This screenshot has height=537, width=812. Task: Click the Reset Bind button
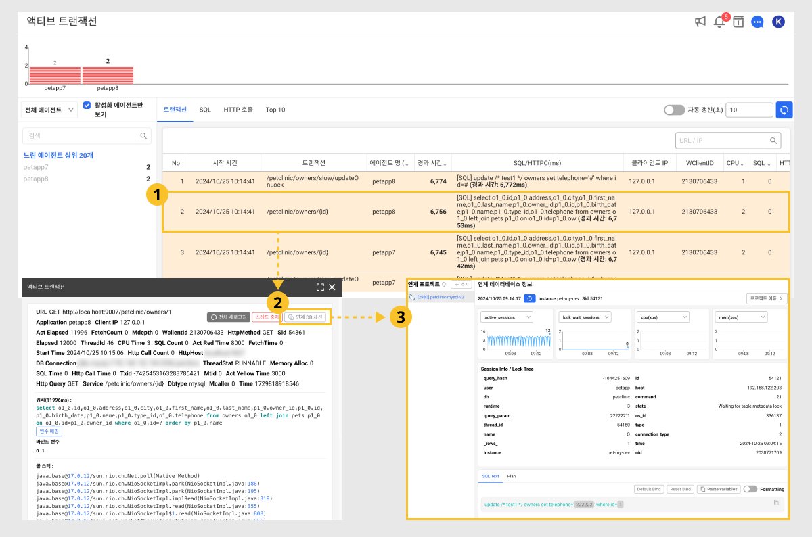tap(680, 489)
